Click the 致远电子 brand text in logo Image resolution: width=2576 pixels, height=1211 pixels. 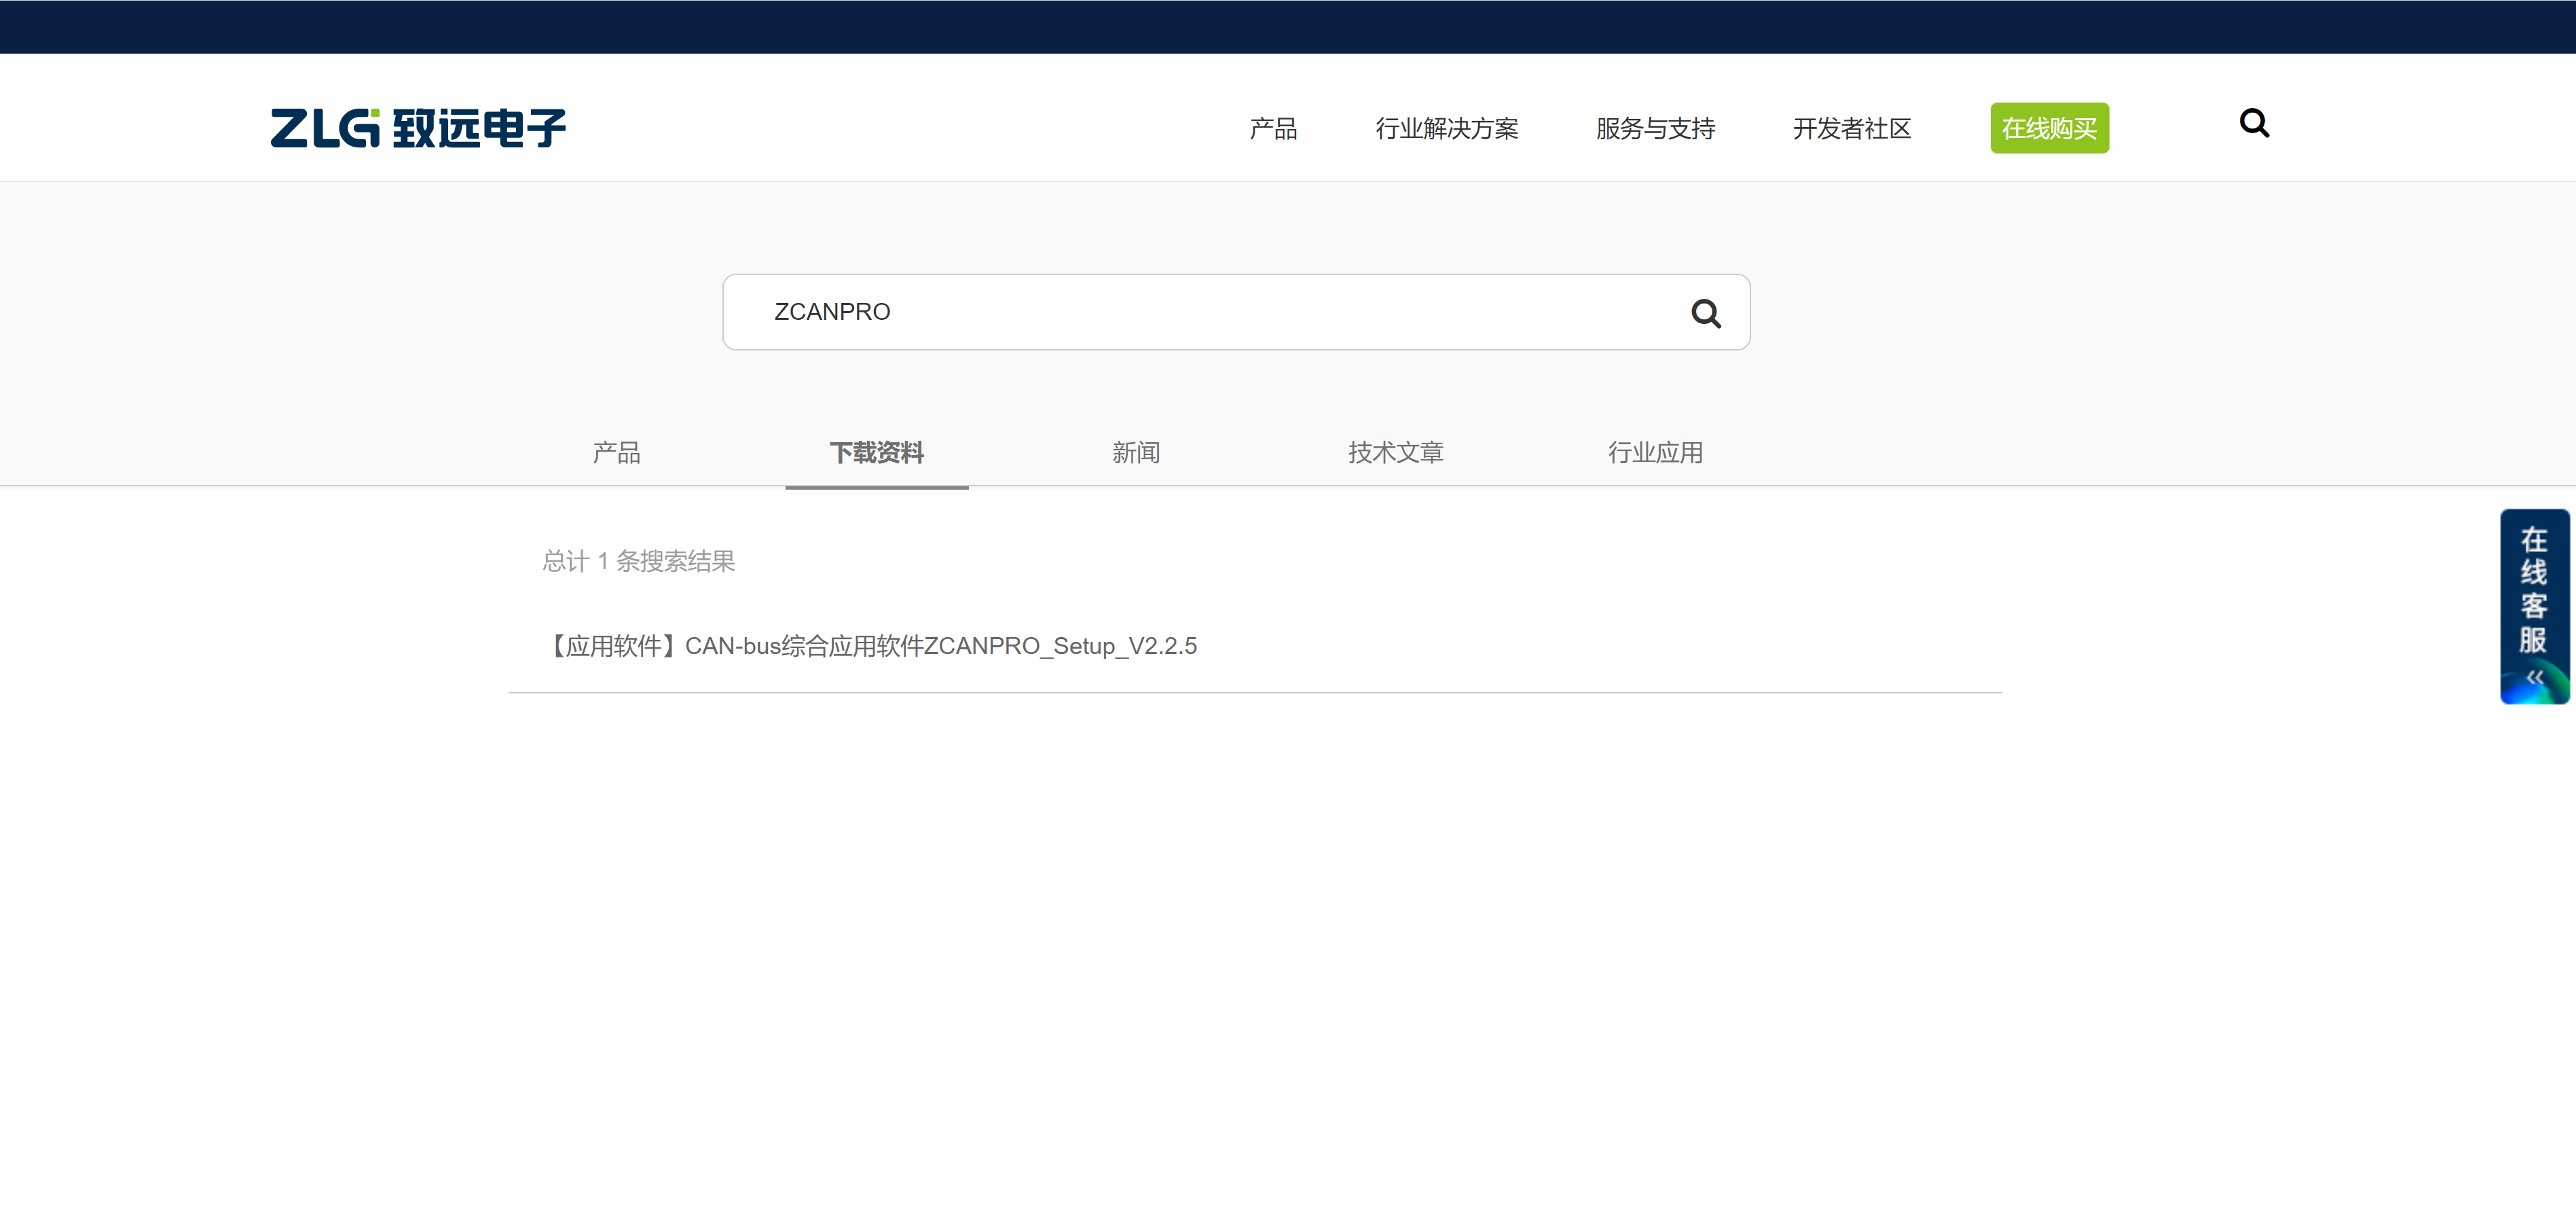(x=479, y=128)
